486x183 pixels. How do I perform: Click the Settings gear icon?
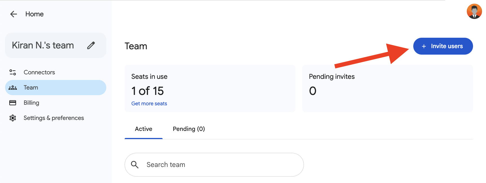(13, 118)
